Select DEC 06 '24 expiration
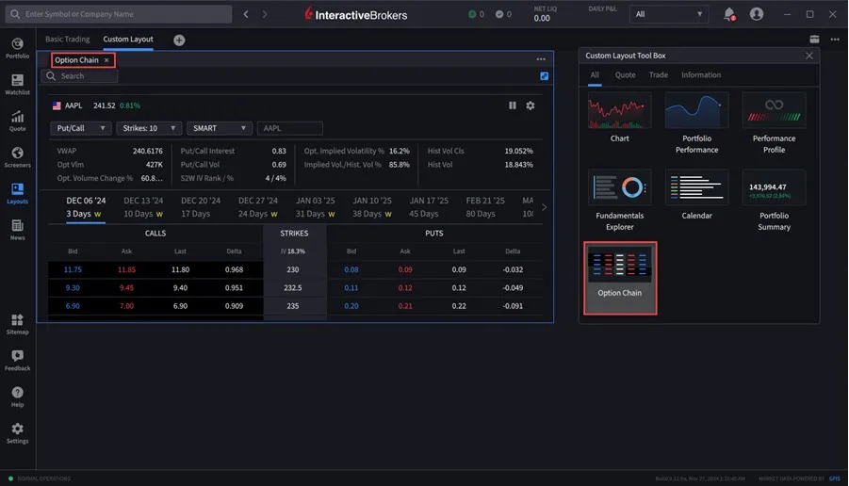The image size is (849, 486). click(x=86, y=207)
